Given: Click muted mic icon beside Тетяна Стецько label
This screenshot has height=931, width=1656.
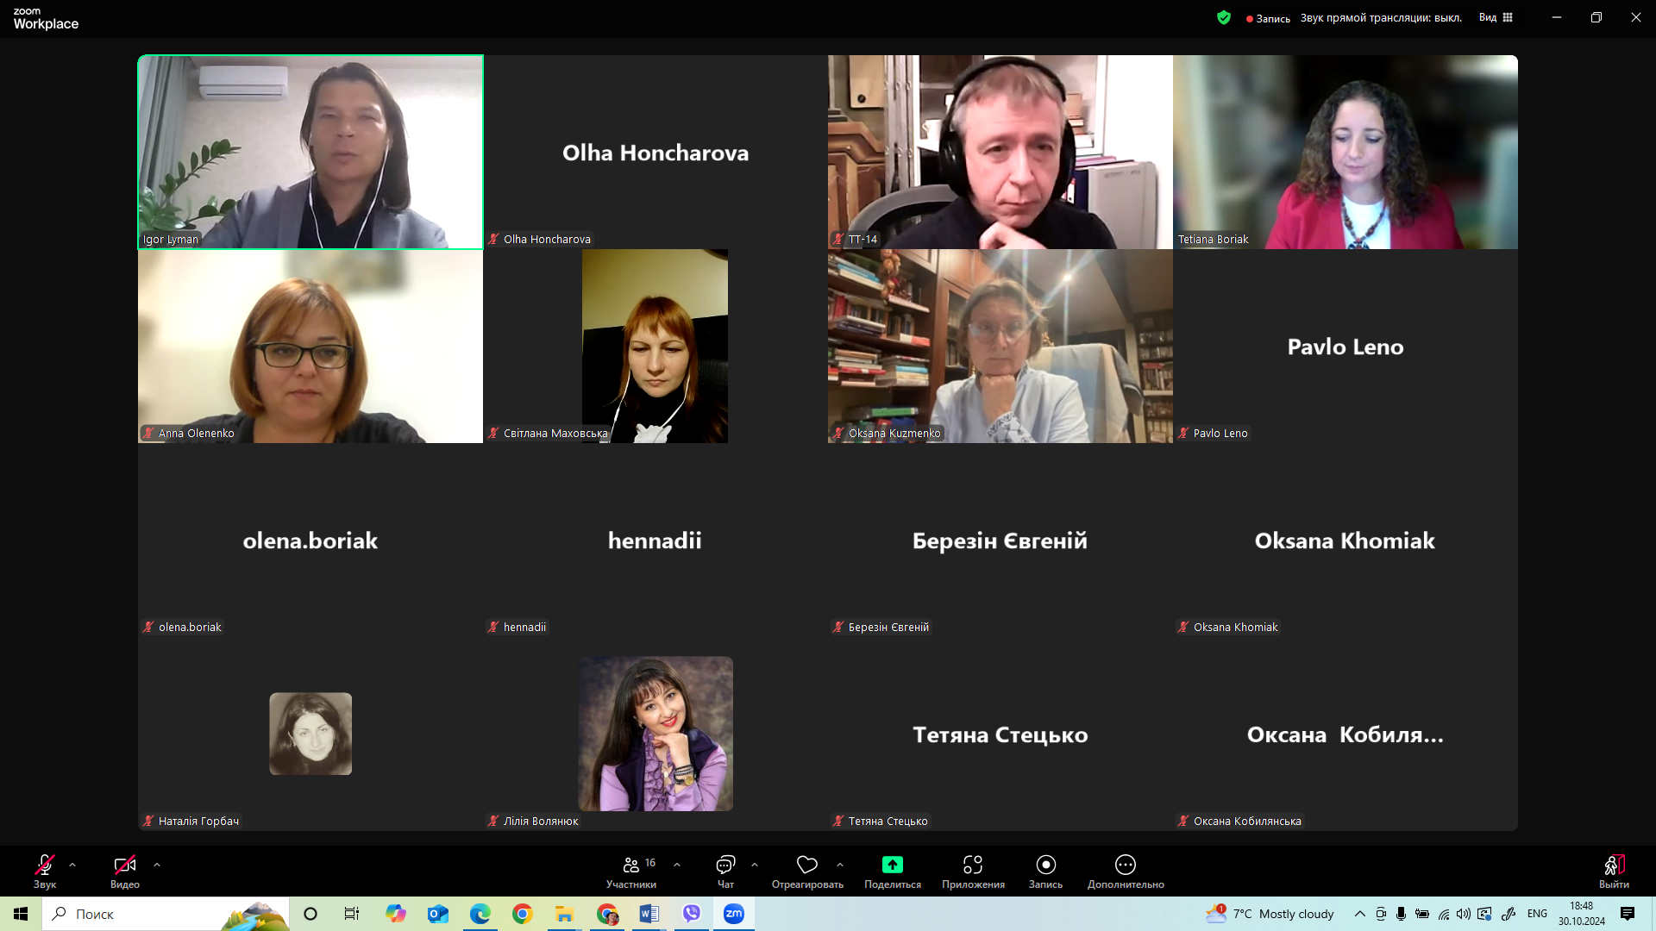Looking at the screenshot, I should tap(838, 821).
